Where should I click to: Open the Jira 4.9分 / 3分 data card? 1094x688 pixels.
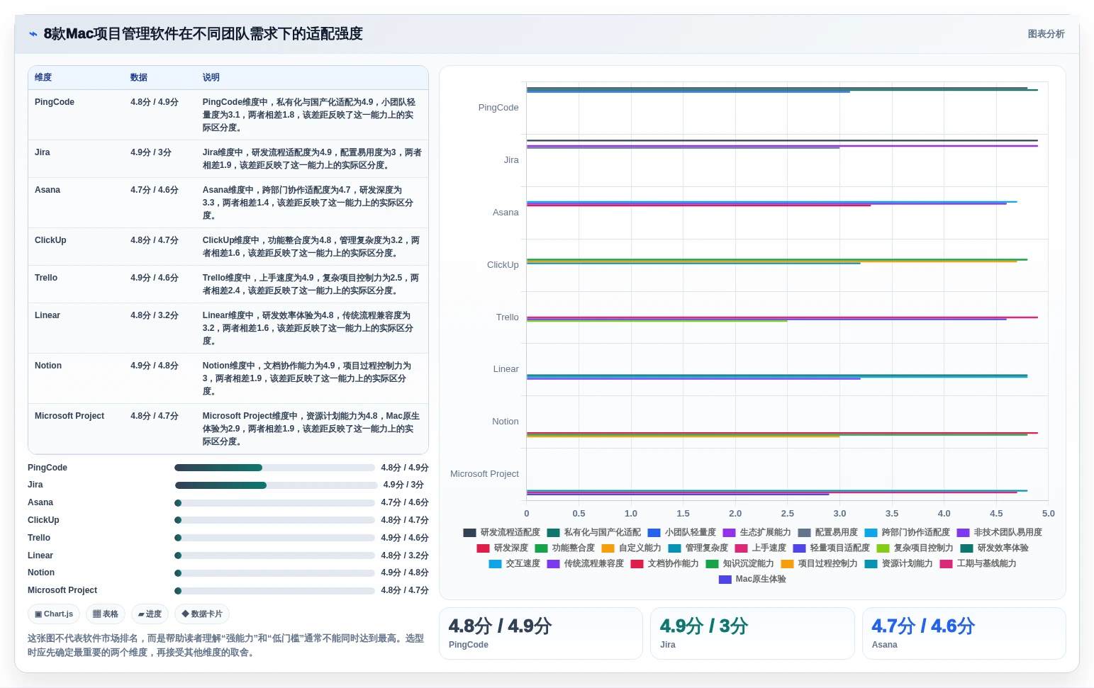click(752, 633)
